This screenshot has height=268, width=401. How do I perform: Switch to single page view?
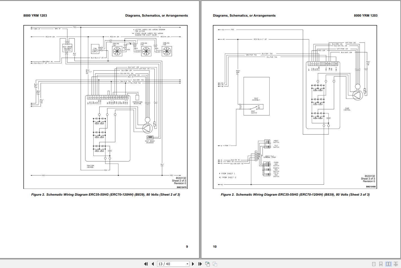click(374, 264)
